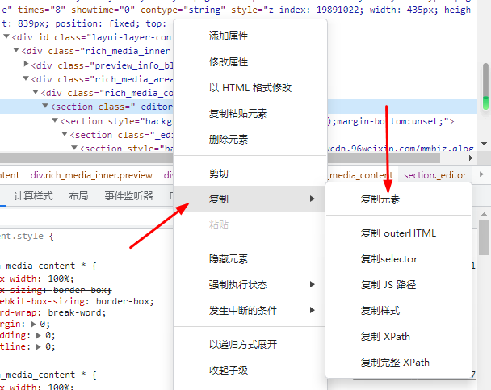Screen dimensions: 491x390
Task: Collapse the rich_media_inner div node
Action: [x=16, y=50]
